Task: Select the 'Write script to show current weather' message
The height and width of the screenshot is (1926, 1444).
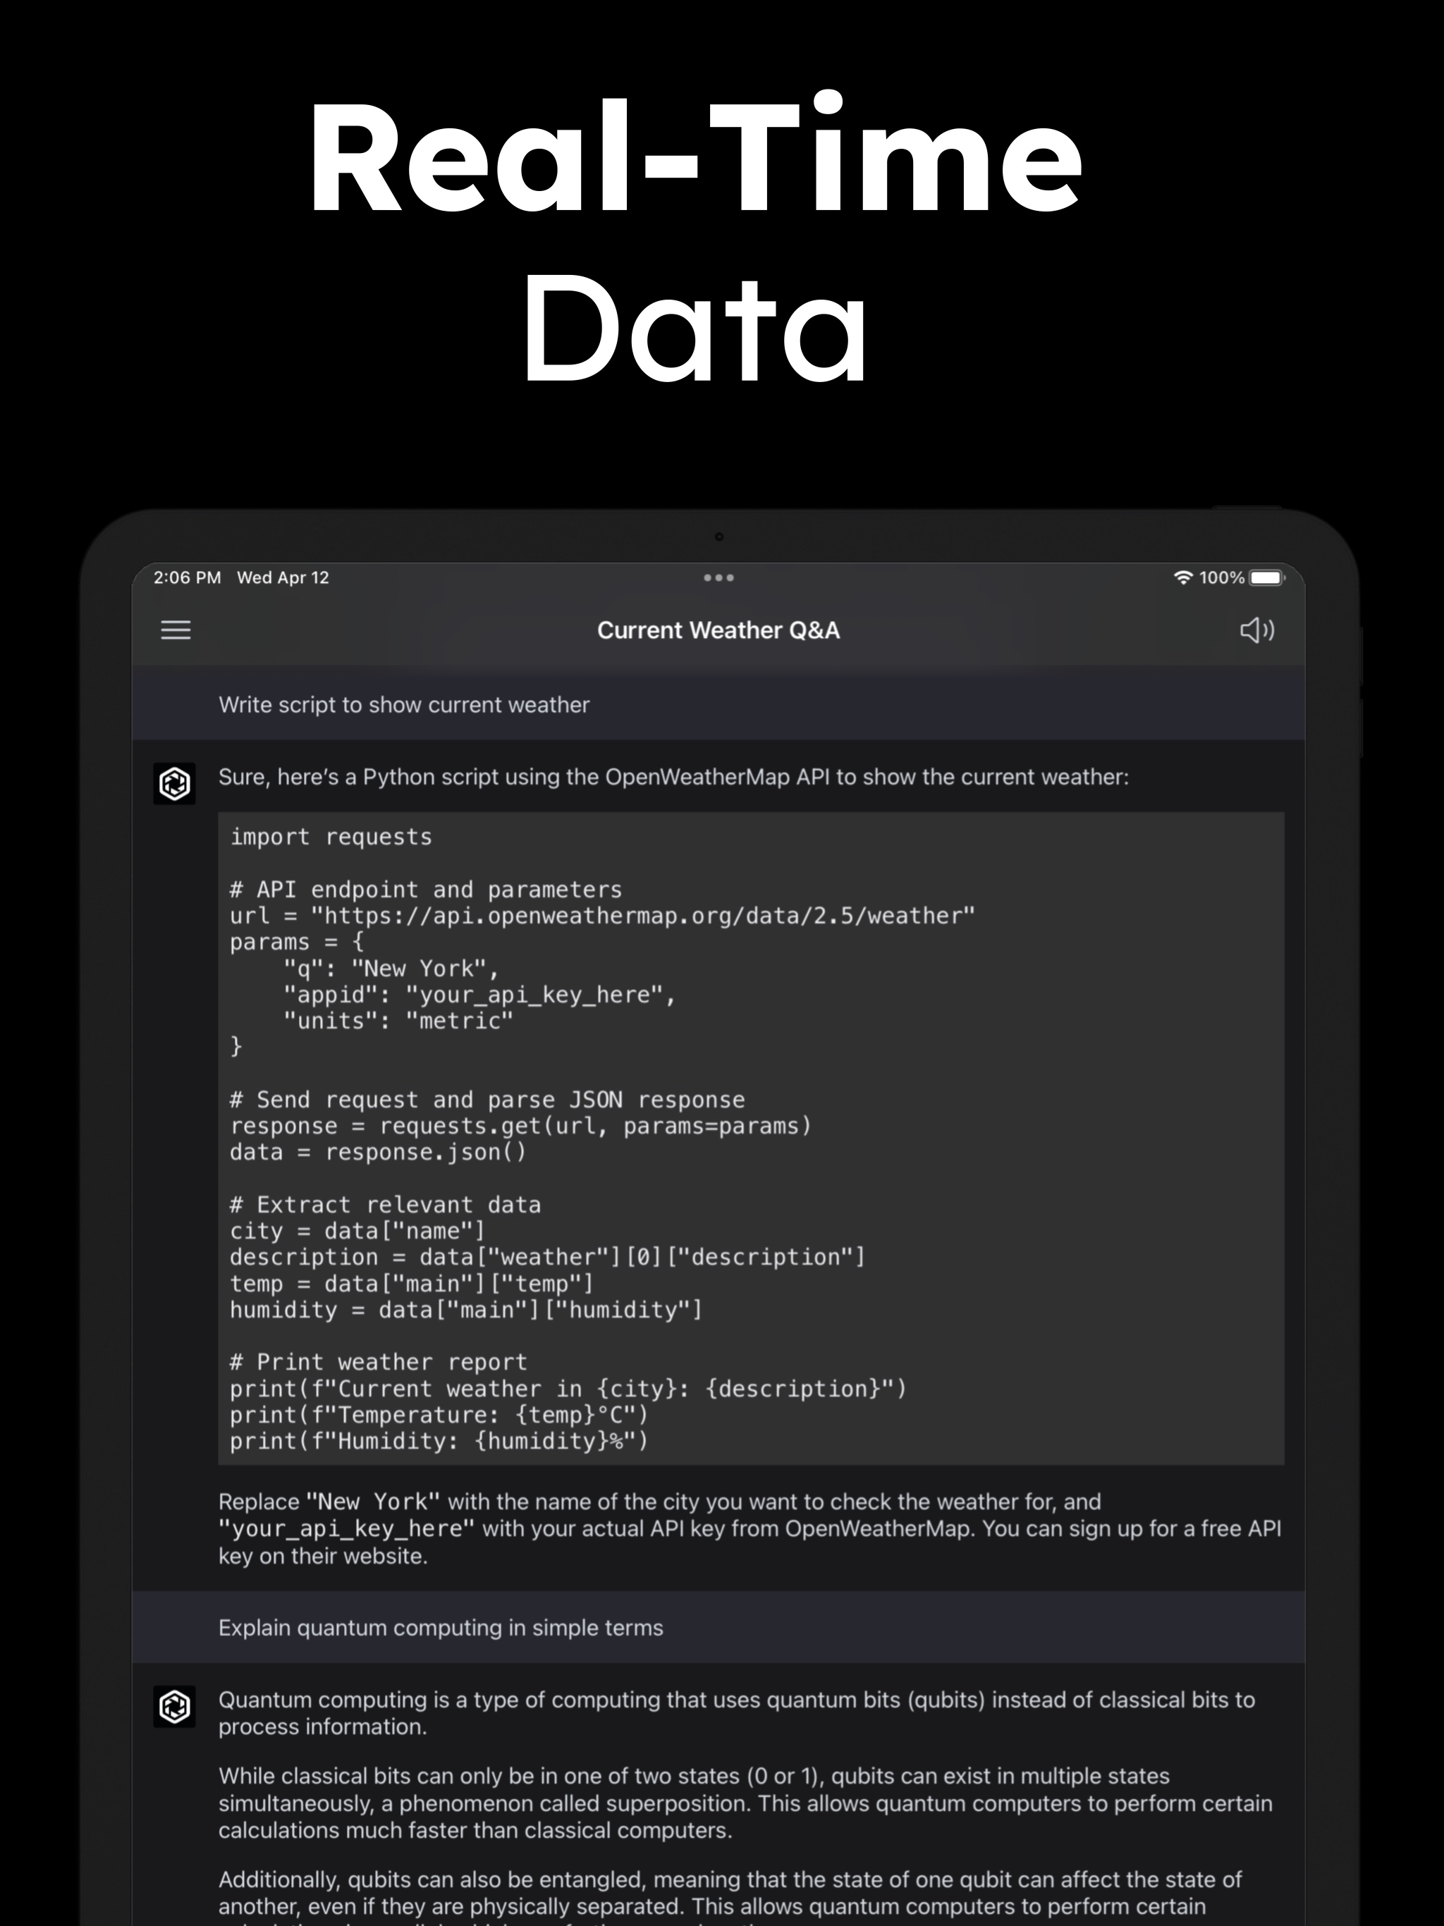Action: click(404, 704)
